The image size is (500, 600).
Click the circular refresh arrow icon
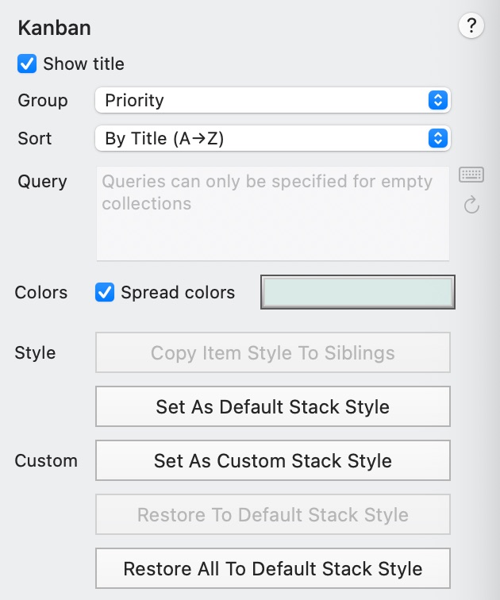coord(471,204)
